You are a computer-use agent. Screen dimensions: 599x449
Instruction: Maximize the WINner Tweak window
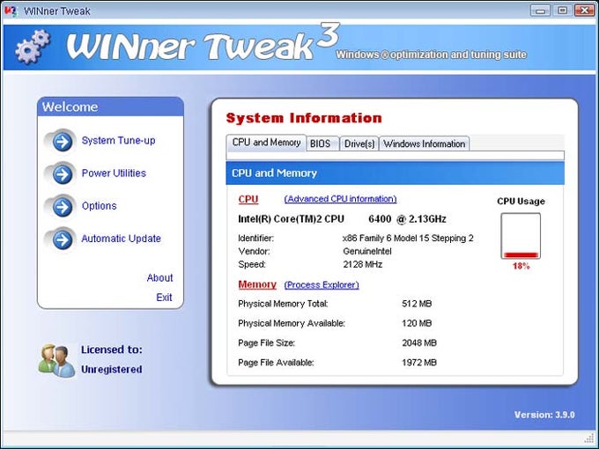[x=562, y=11]
